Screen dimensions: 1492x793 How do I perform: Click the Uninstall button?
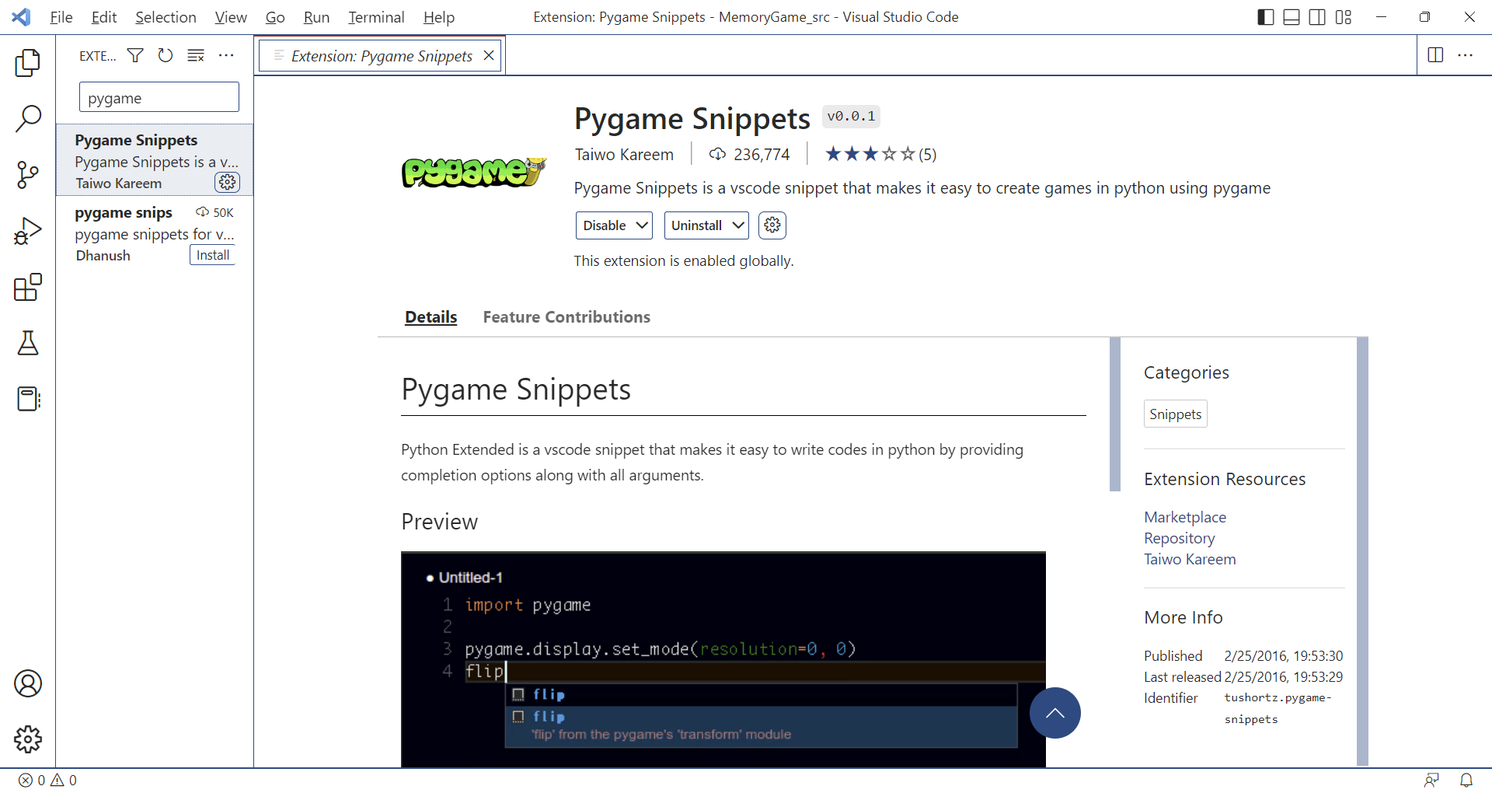click(696, 225)
